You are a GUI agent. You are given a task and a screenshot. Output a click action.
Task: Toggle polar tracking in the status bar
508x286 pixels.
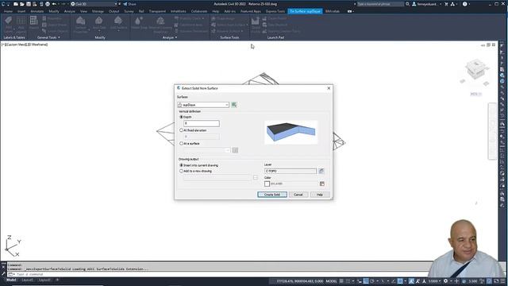(372, 281)
